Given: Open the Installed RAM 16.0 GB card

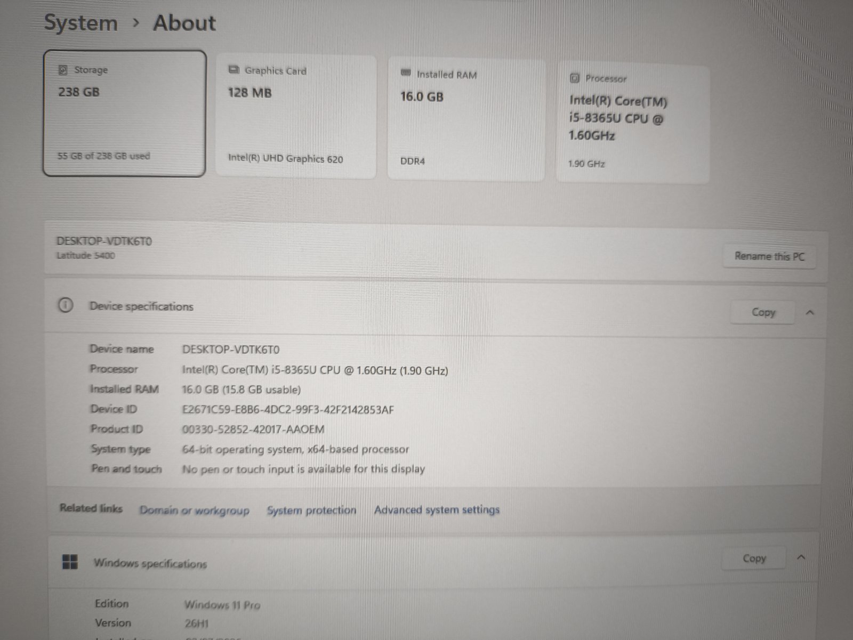Looking at the screenshot, I should pyautogui.click(x=466, y=120).
